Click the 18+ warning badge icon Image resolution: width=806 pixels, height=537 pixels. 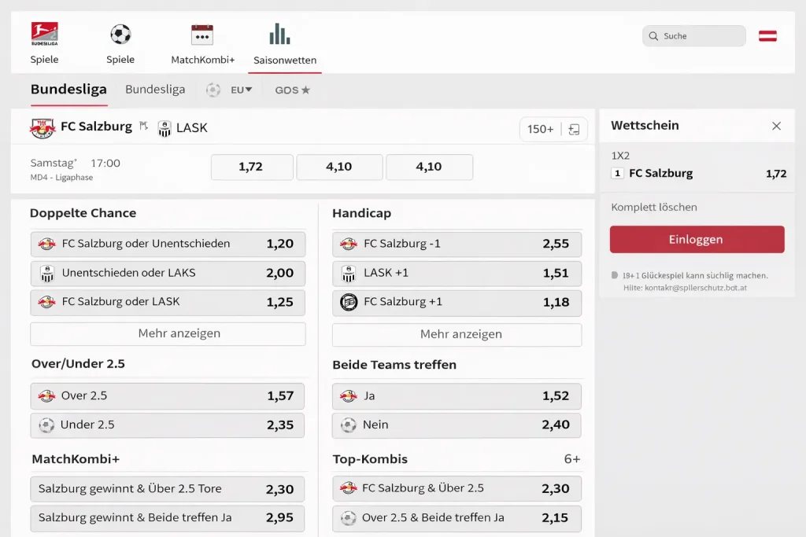click(614, 275)
